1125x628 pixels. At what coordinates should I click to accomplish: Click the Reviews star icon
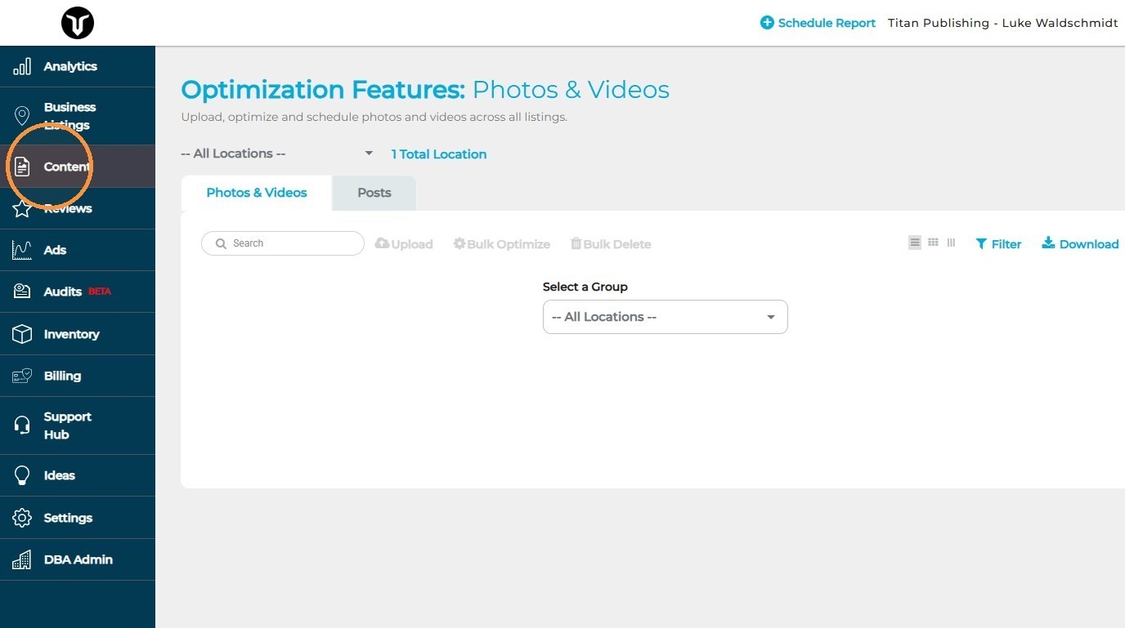[22, 208]
